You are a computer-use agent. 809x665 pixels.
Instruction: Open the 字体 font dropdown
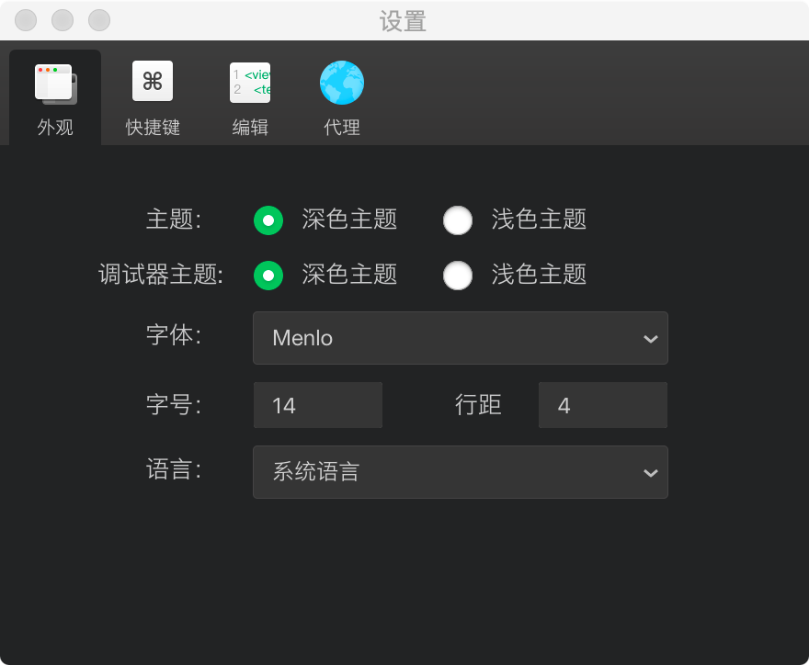pyautogui.click(x=460, y=338)
